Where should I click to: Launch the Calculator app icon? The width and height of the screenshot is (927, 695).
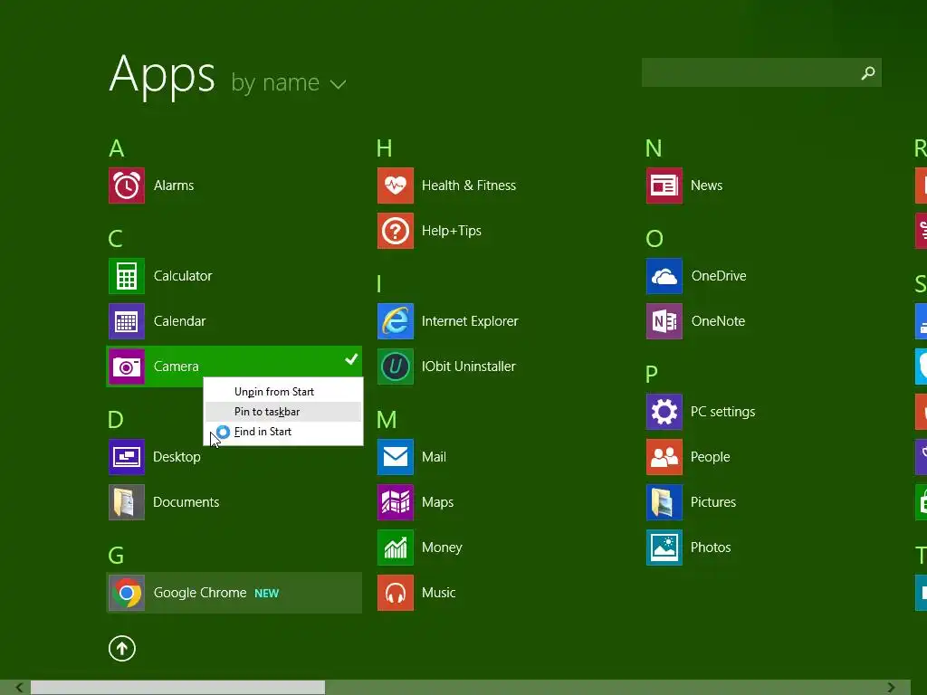pos(127,276)
